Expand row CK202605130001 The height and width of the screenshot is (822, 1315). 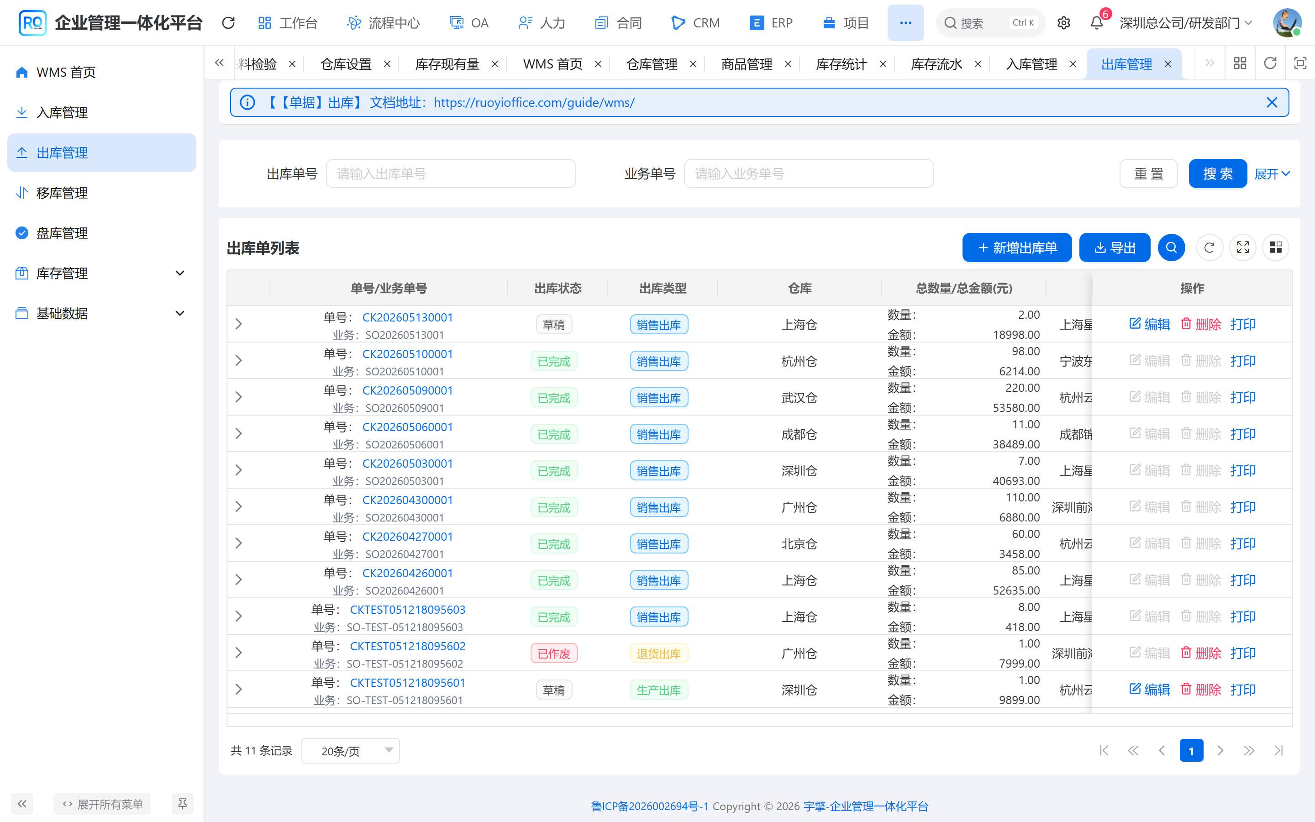pyautogui.click(x=238, y=324)
